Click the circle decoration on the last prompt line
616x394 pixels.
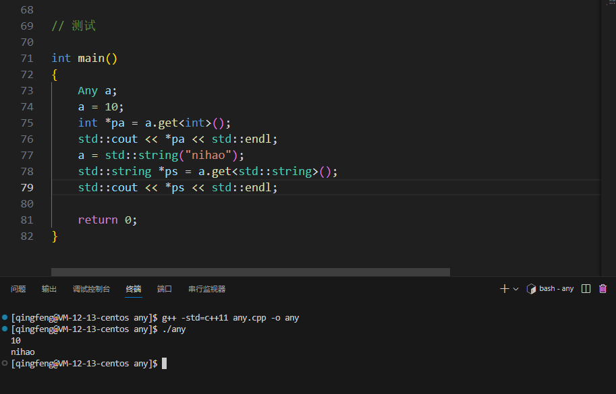click(x=4, y=363)
